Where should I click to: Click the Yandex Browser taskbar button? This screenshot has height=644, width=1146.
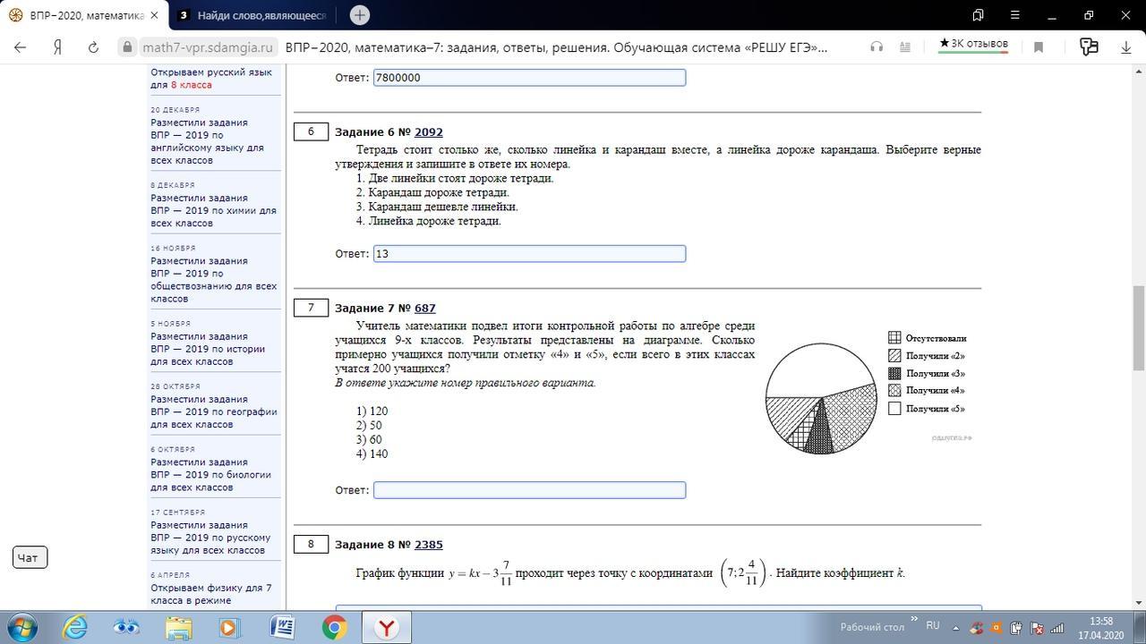386,628
